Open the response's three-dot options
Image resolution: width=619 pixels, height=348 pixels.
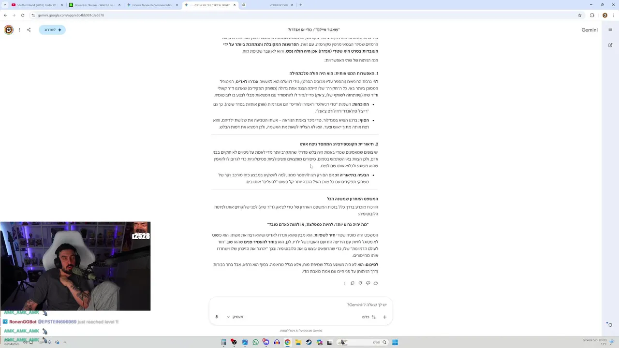[345, 283]
